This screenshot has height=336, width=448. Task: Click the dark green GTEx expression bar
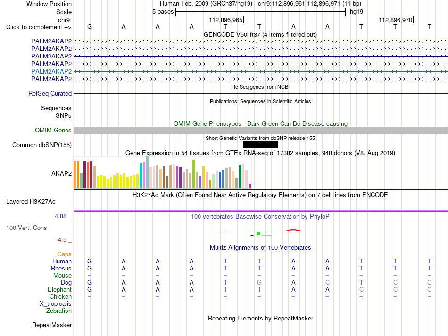(240, 177)
